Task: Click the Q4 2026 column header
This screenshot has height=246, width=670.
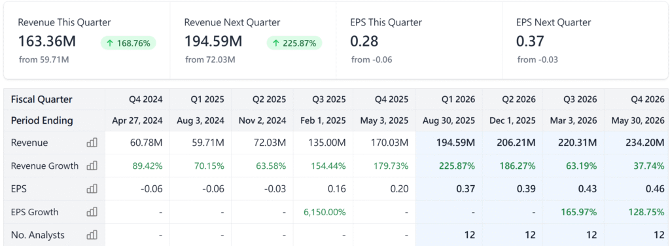Action: click(646, 99)
